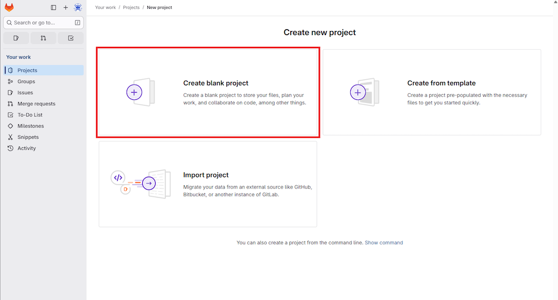Click the Activity history icon
Viewport: 558px width, 300px height.
coord(11,148)
